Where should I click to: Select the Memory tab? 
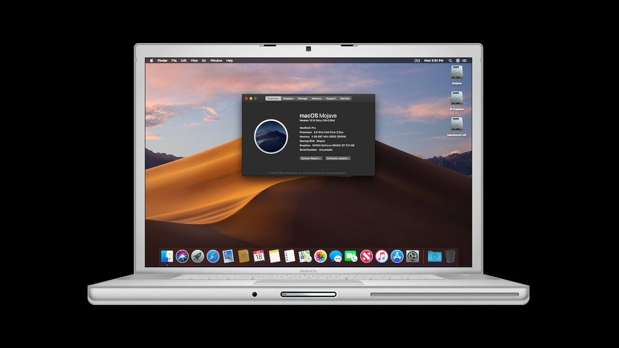[x=316, y=99]
